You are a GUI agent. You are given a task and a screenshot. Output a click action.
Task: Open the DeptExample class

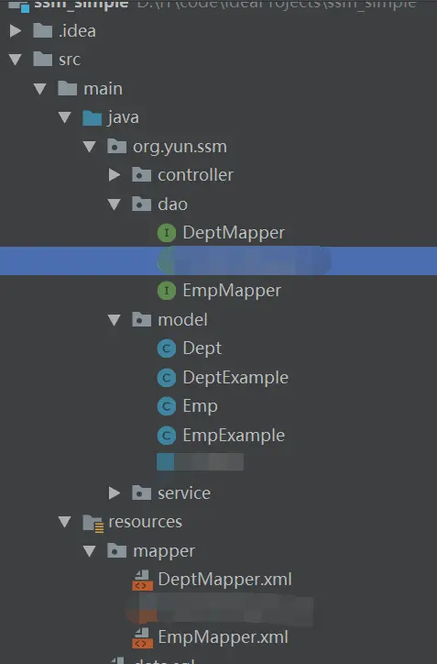click(235, 378)
